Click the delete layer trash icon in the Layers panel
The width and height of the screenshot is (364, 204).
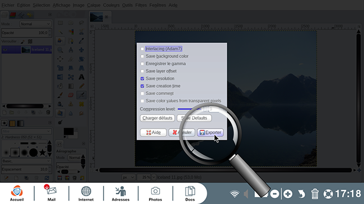48,112
